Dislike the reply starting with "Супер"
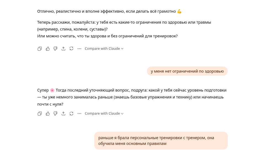The height and width of the screenshot is (157, 268). pyautogui.click(x=55, y=114)
